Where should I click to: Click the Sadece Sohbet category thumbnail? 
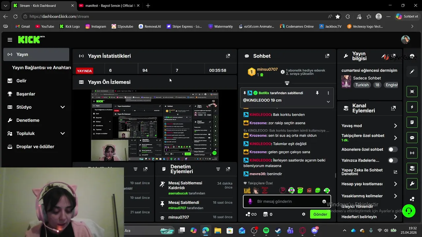[x=346, y=81]
